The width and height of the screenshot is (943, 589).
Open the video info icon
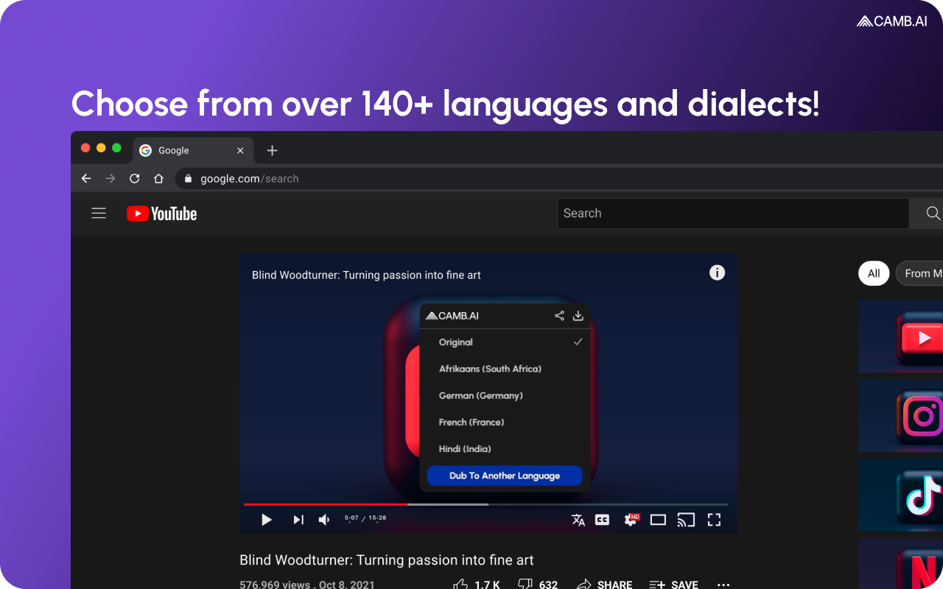pyautogui.click(x=717, y=272)
